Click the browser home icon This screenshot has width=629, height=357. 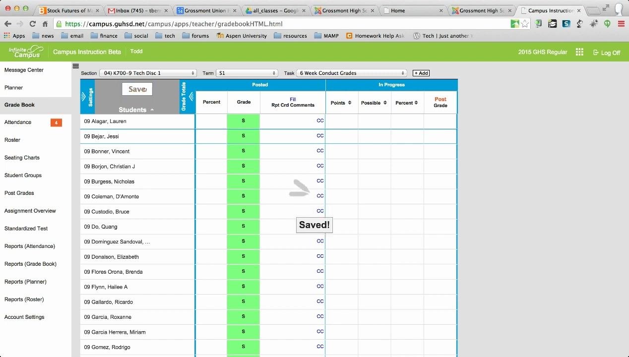pos(45,24)
